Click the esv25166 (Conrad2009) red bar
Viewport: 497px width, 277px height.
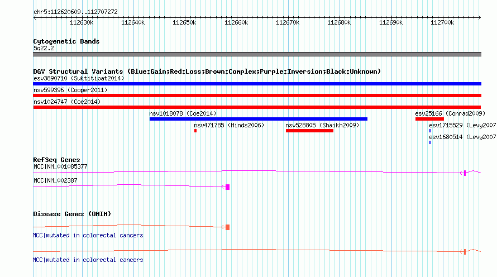429,119
